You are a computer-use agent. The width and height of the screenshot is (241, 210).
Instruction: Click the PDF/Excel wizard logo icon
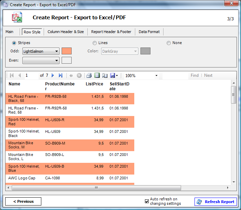[x=17, y=17]
